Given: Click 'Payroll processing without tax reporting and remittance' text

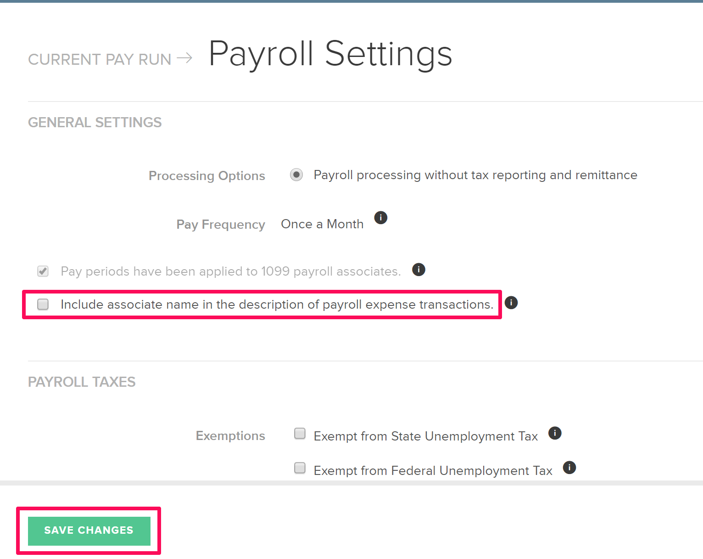Looking at the screenshot, I should click(475, 175).
